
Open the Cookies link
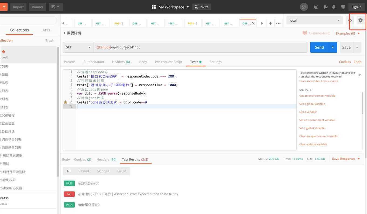click(345, 62)
